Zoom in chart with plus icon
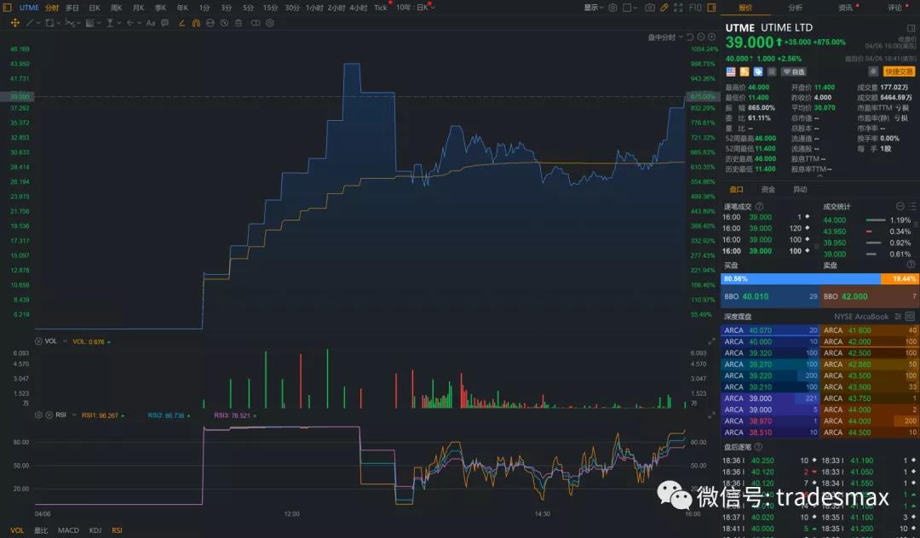Screen dimensions: 920x538 711,37
